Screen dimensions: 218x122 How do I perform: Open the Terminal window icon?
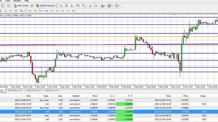3,6
